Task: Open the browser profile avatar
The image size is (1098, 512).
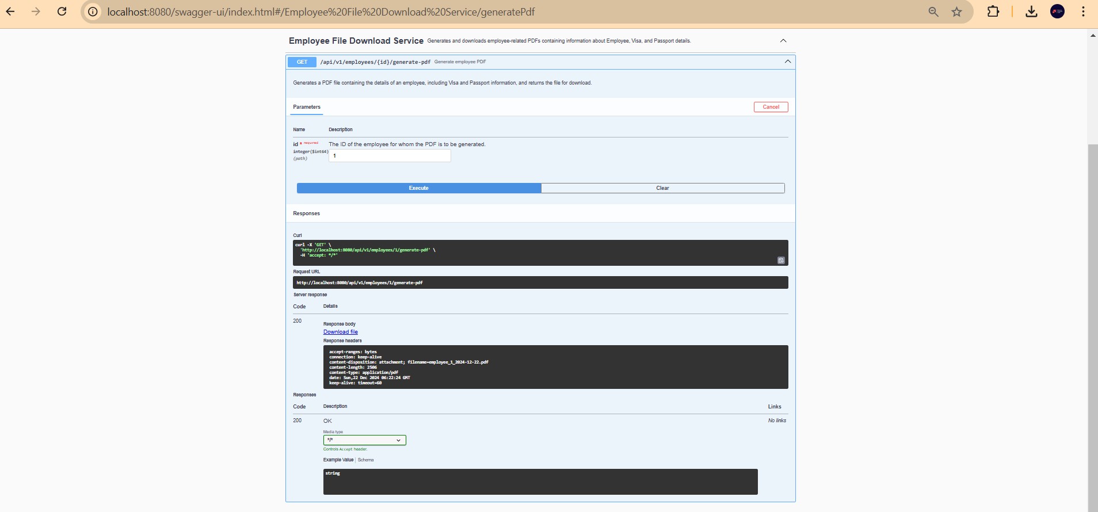Action: [x=1057, y=12]
